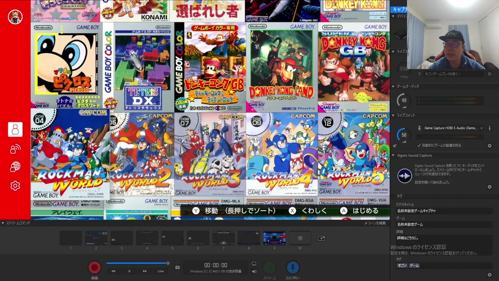Select the Super Donkey Kong GB cover
This screenshot has height=281, width=499.
click(x=354, y=67)
